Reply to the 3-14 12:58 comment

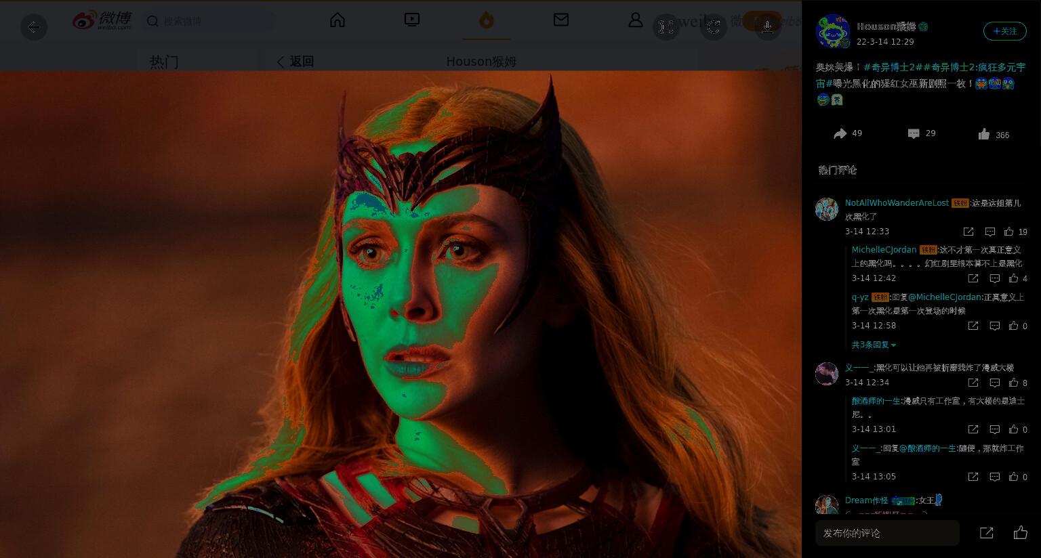point(995,326)
